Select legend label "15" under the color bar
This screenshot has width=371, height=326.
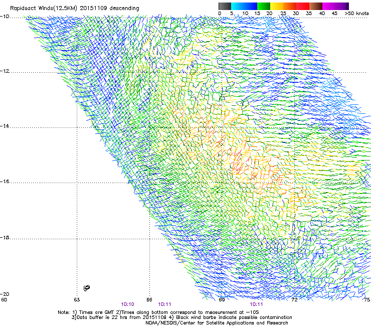[x=257, y=13]
